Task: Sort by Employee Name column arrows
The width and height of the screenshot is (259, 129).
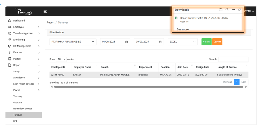Action: 97,65
